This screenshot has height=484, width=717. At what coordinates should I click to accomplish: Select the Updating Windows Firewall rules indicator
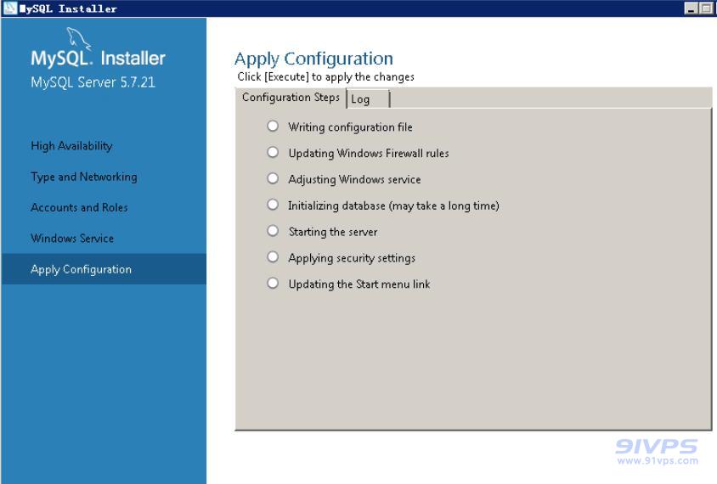pyautogui.click(x=273, y=152)
